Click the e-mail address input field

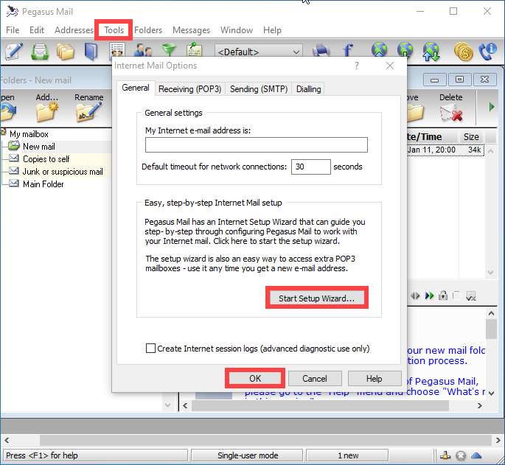256,145
